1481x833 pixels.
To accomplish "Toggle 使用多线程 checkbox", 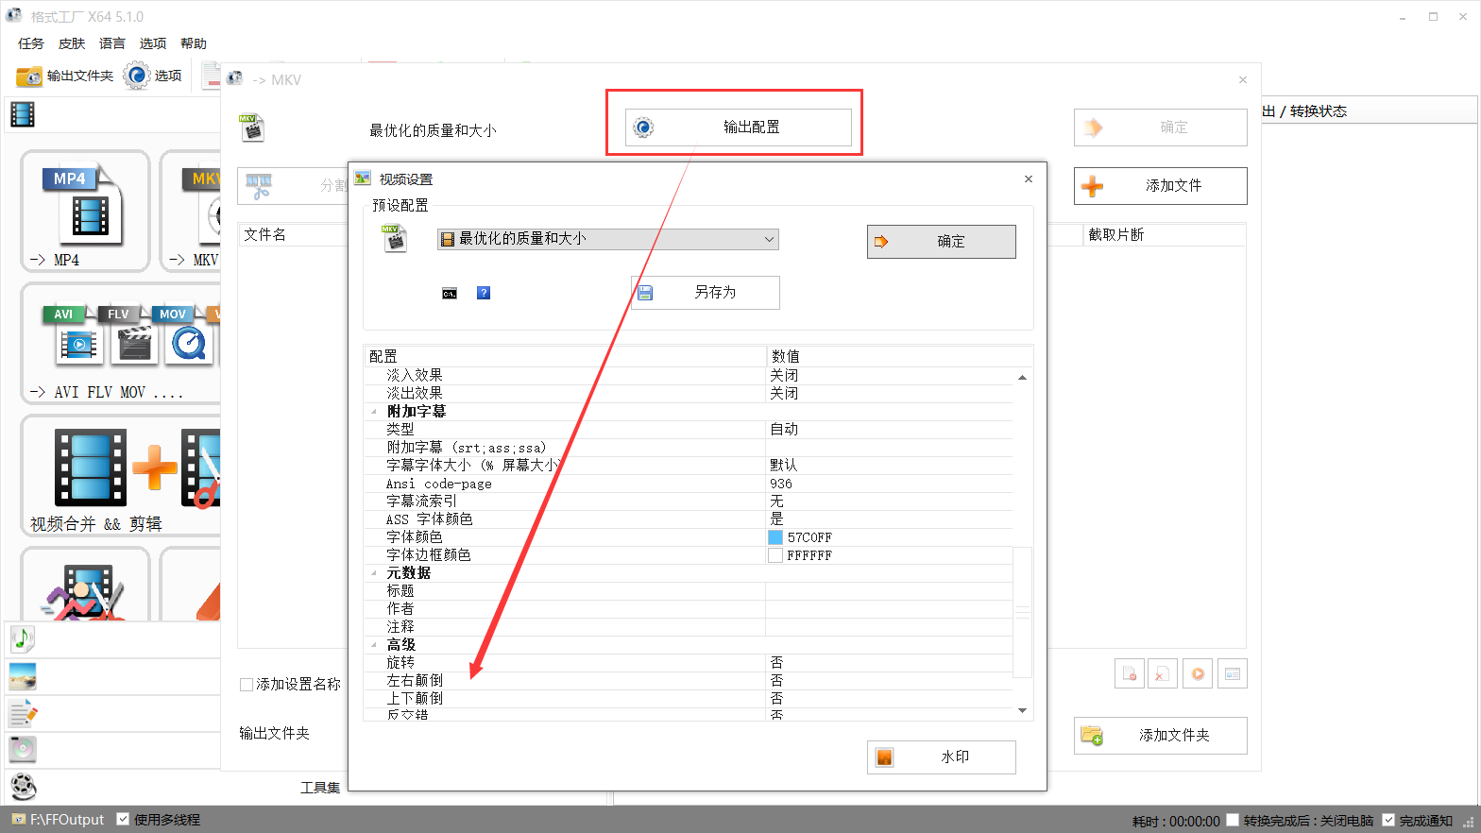I will pyautogui.click(x=123, y=819).
